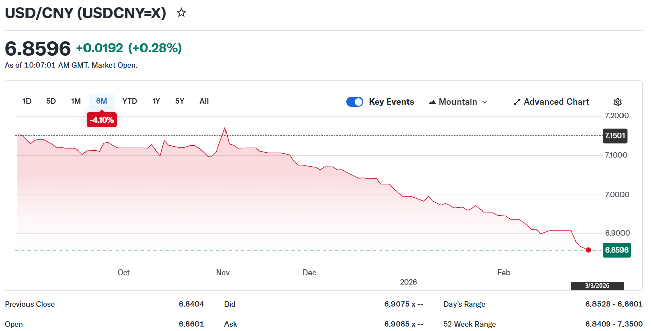Click the red current price dot on chart

tap(589, 250)
